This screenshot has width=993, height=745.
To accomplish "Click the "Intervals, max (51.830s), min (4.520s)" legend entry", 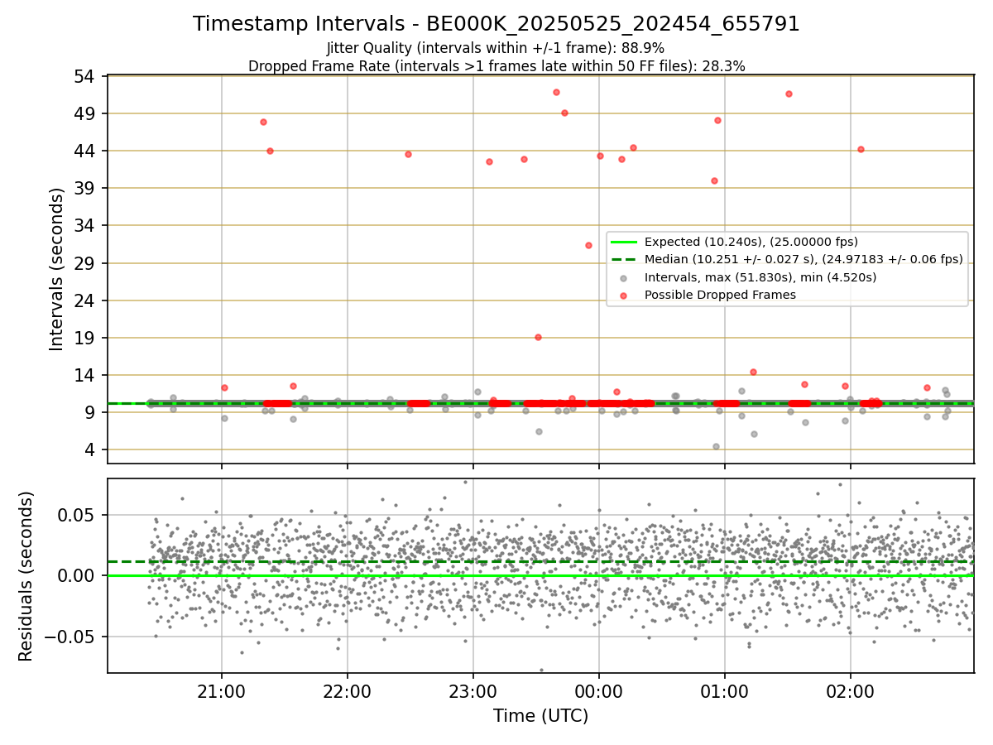I will click(x=760, y=277).
